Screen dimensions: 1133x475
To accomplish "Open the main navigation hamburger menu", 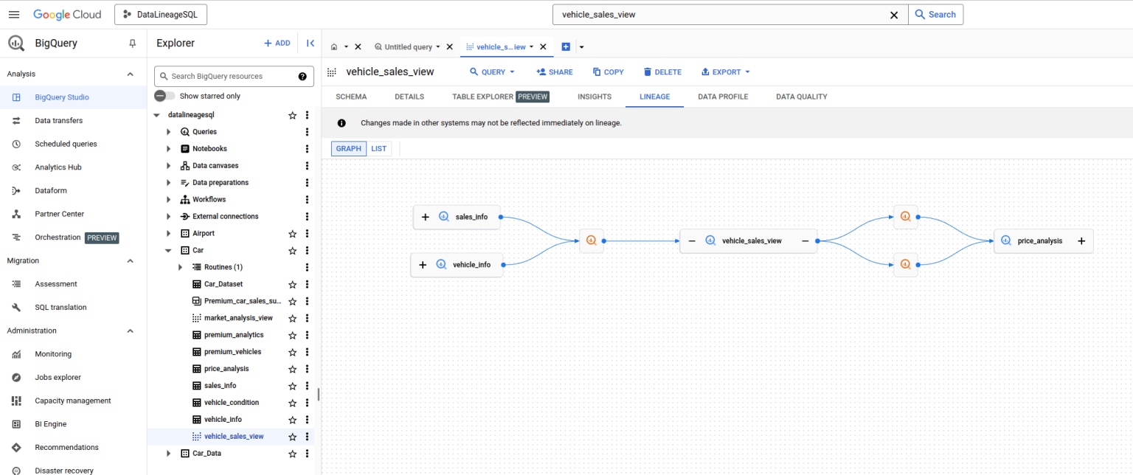I will click(x=13, y=14).
